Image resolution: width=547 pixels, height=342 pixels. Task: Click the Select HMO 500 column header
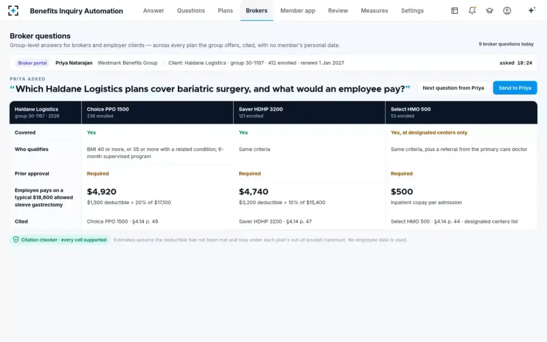pos(461,112)
